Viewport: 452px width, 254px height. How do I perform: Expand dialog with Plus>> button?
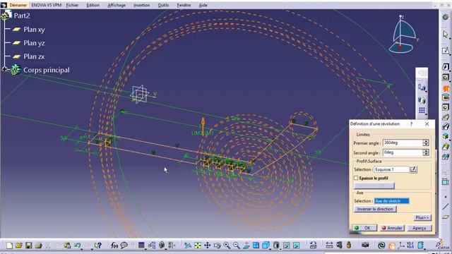coord(422,217)
